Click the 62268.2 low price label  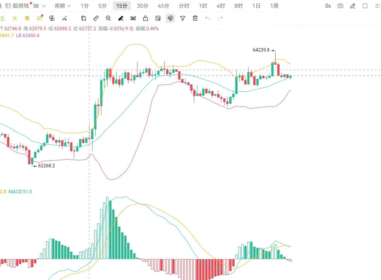tap(46, 166)
